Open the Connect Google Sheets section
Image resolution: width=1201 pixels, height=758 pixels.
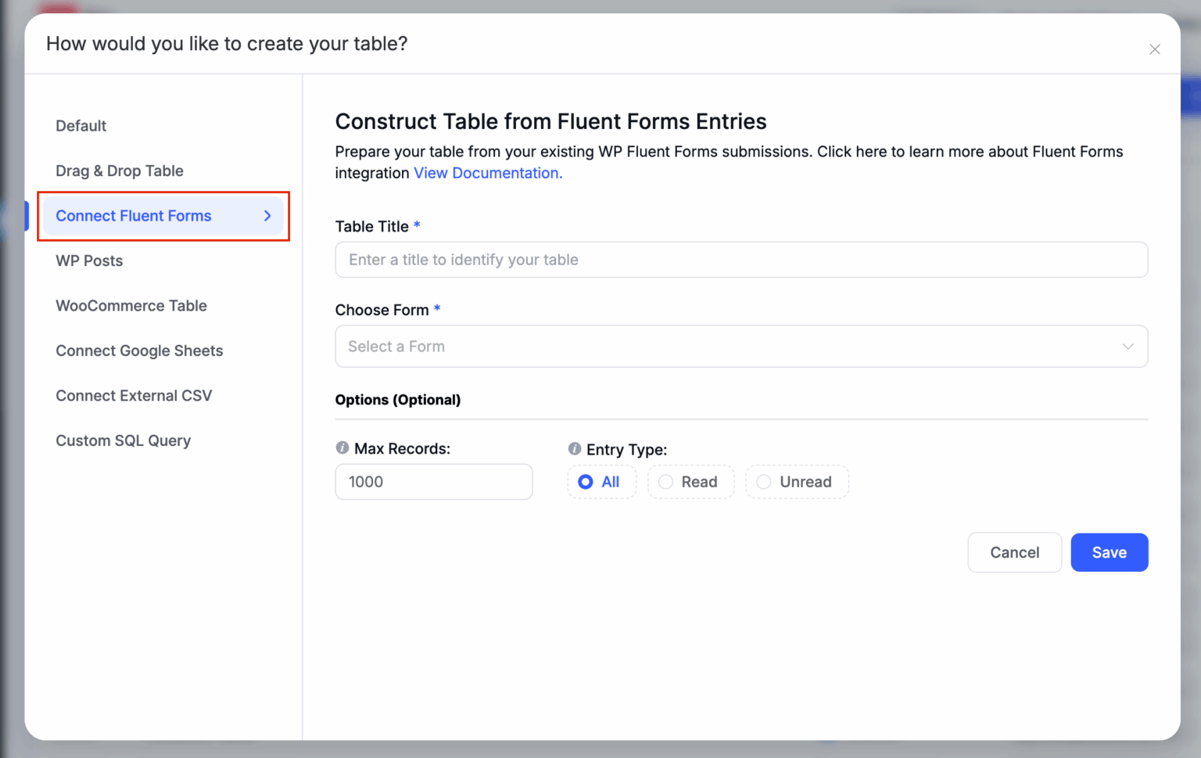click(x=139, y=350)
